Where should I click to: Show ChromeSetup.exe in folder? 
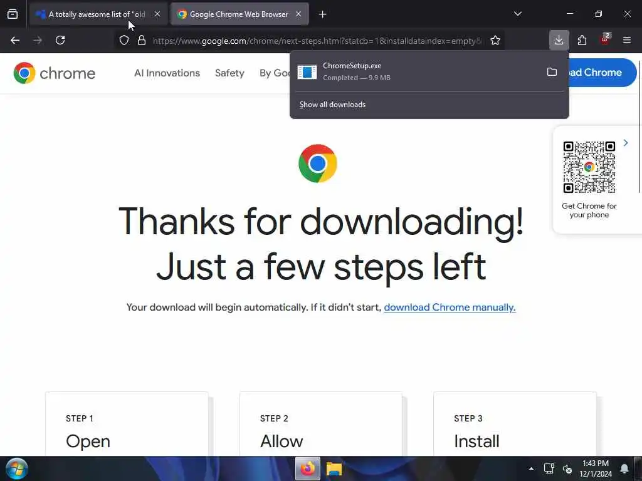pyautogui.click(x=552, y=72)
